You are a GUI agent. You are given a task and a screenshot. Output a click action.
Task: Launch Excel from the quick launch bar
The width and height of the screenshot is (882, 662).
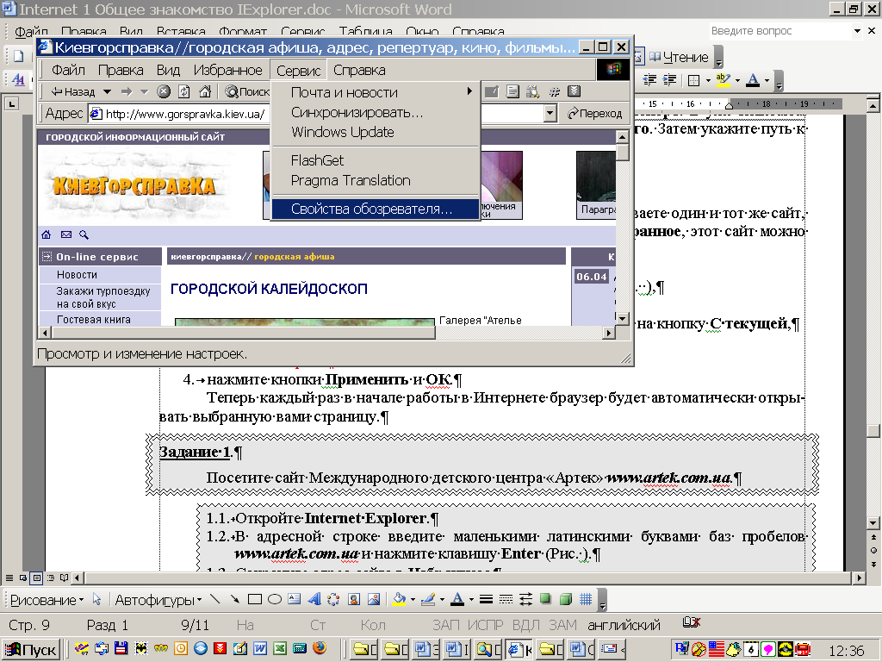(280, 648)
